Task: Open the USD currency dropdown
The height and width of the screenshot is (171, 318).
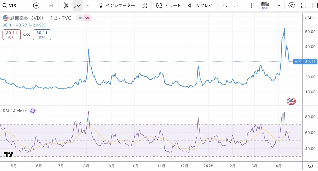Action: 310,18
